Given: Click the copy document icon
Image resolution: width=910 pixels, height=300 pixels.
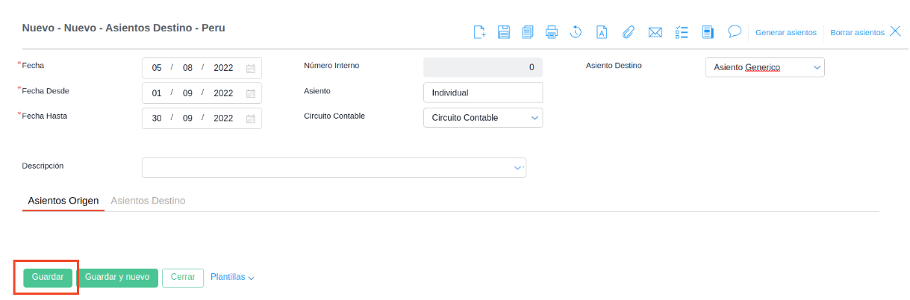Looking at the screenshot, I should 528,32.
